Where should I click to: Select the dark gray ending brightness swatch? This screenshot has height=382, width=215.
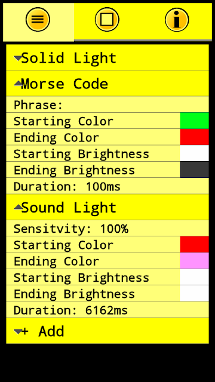coord(194,170)
